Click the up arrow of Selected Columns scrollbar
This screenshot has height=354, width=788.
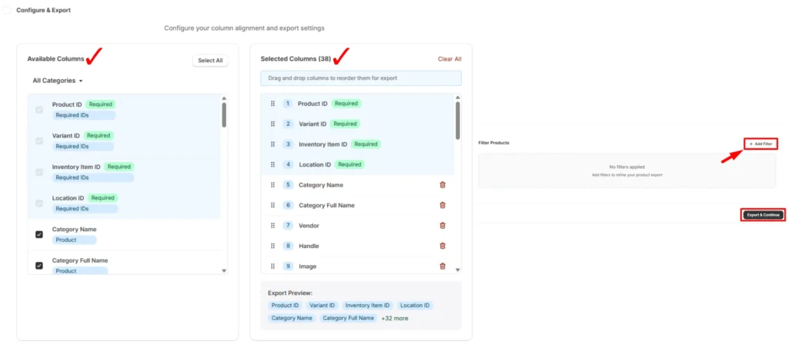click(457, 98)
